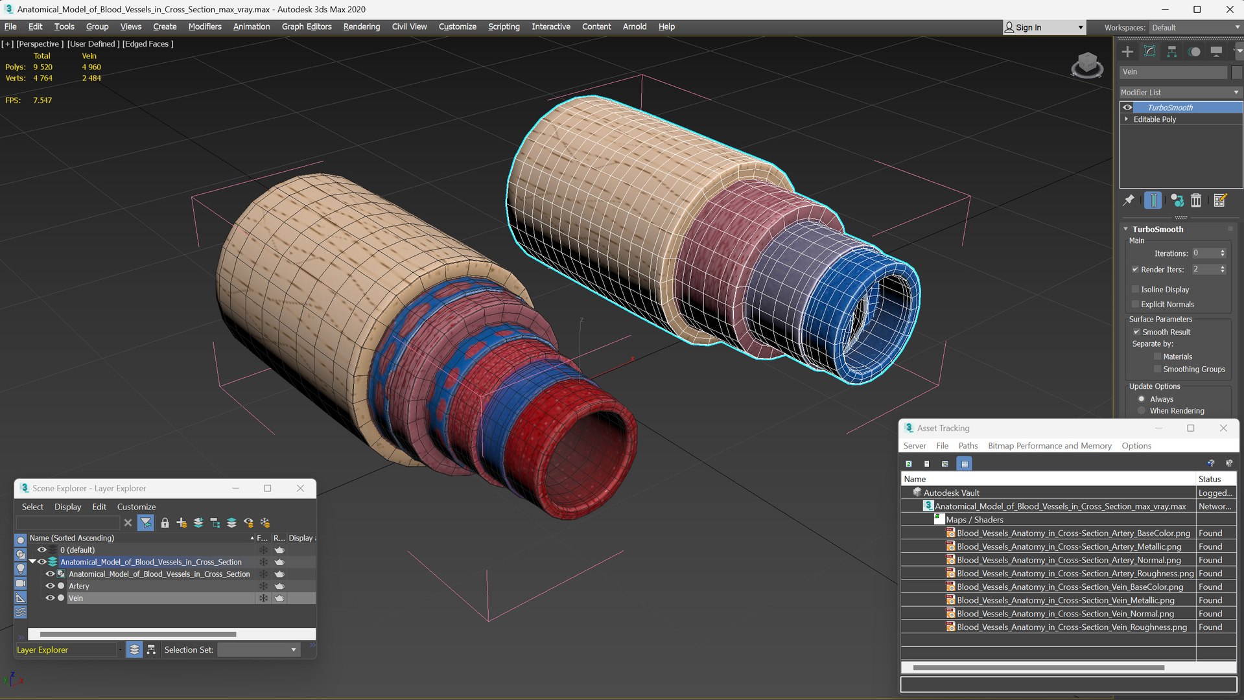Toggle display helpers filter in Scene Explorer
1244x700 pixels.
pos(21,598)
